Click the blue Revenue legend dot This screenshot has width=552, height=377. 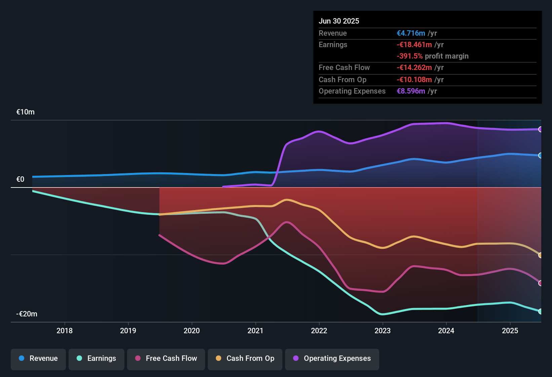pos(22,358)
